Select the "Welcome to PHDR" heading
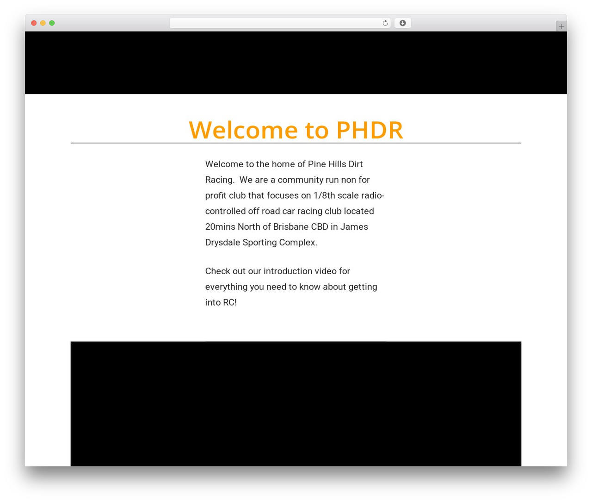 point(296,130)
